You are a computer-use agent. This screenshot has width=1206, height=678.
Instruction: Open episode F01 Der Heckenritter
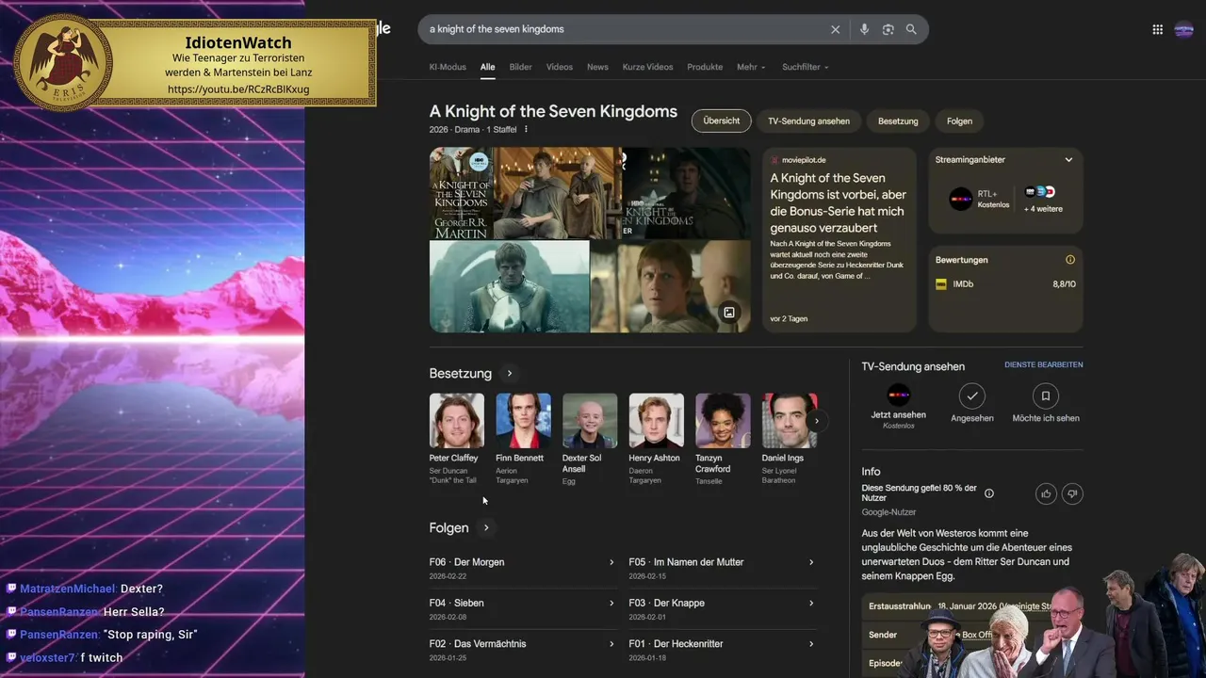coord(722,650)
